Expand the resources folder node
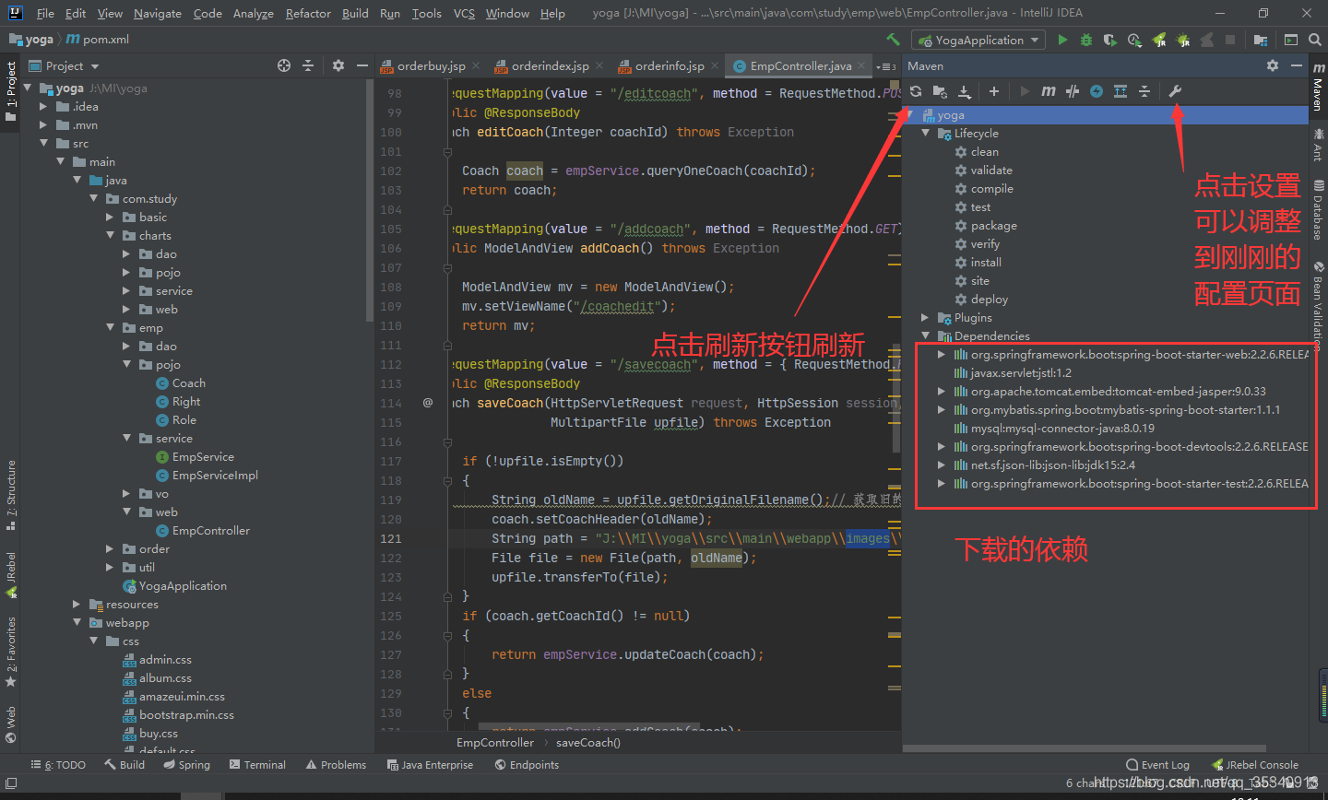This screenshot has width=1328, height=800. (77, 605)
